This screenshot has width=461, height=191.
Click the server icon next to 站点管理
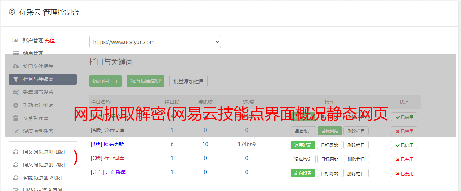click(16, 53)
